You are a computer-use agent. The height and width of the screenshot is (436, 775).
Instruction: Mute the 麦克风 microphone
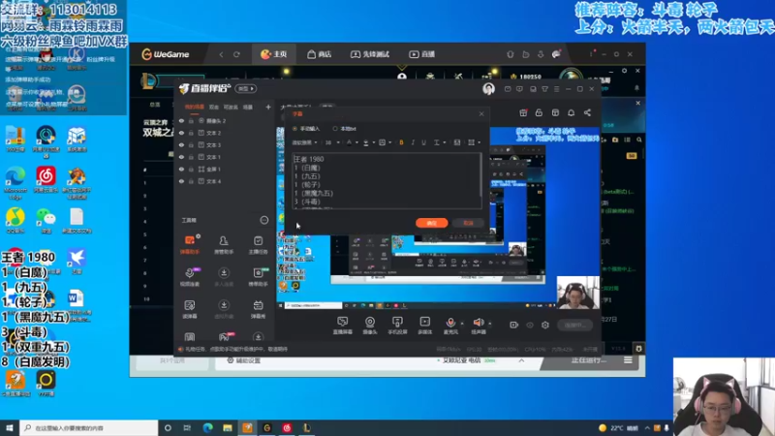click(x=450, y=326)
